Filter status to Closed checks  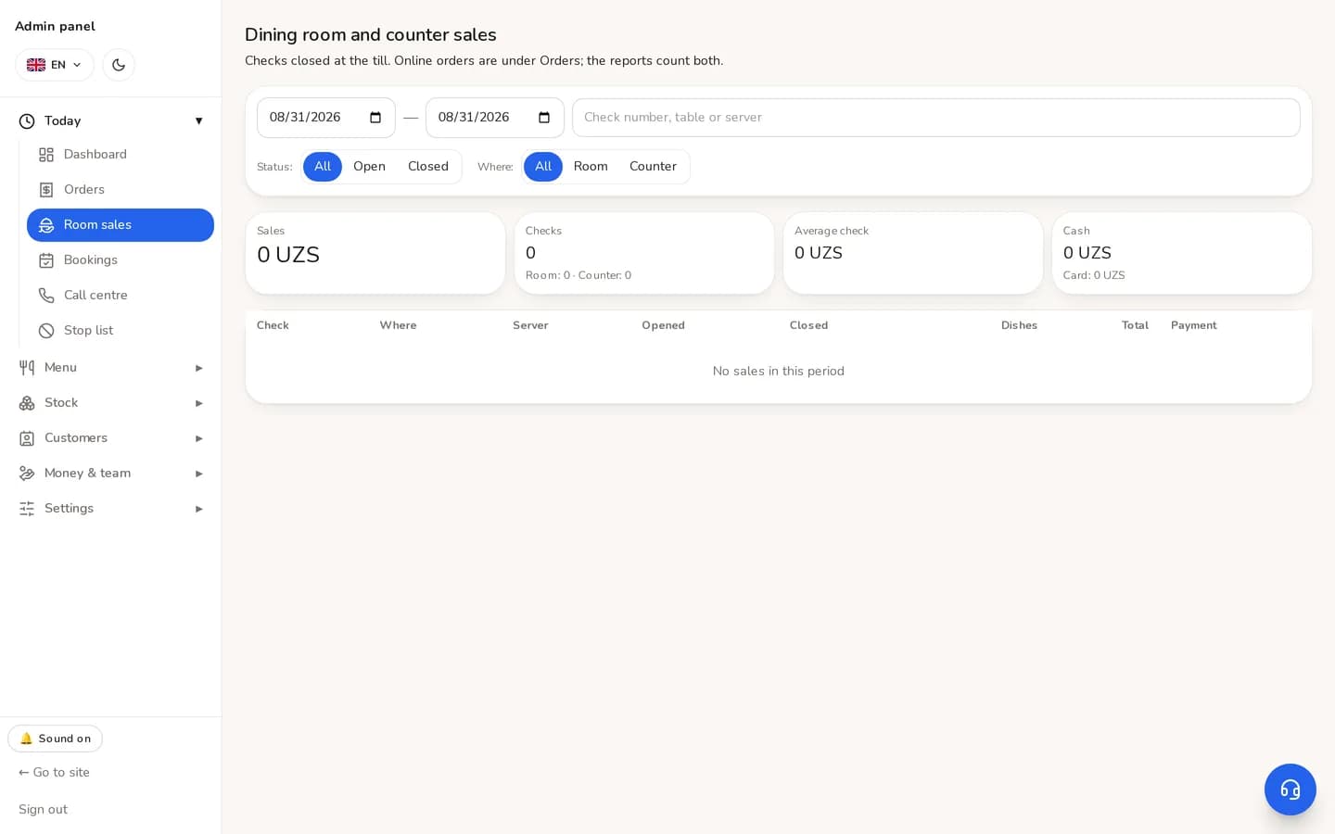(428, 167)
